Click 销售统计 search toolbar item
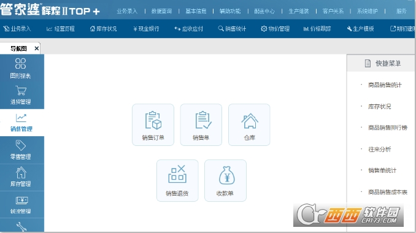Image resolution: width=416 pixels, height=233 pixels. coord(232,29)
